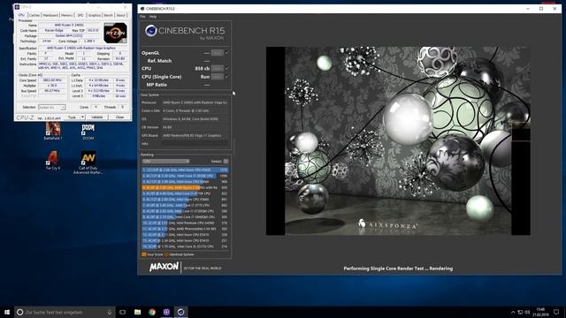Toggle the OpenGL test checkbox
Image resolution: width=566 pixels, height=318 pixels.
coord(226,53)
